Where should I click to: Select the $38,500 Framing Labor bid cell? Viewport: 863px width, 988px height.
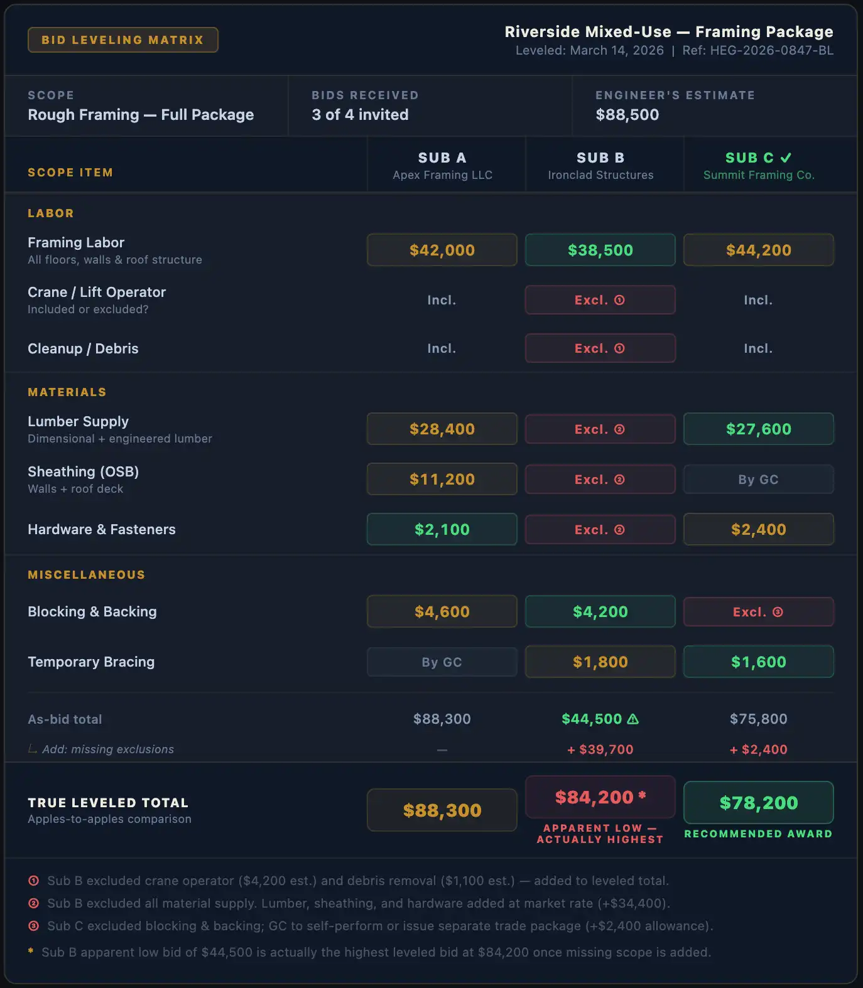(600, 250)
